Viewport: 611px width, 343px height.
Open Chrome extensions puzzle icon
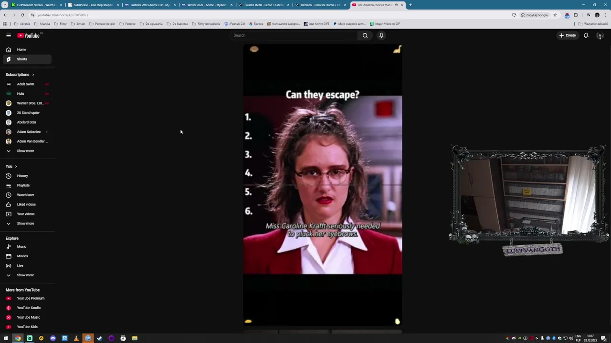pyautogui.click(x=576, y=15)
